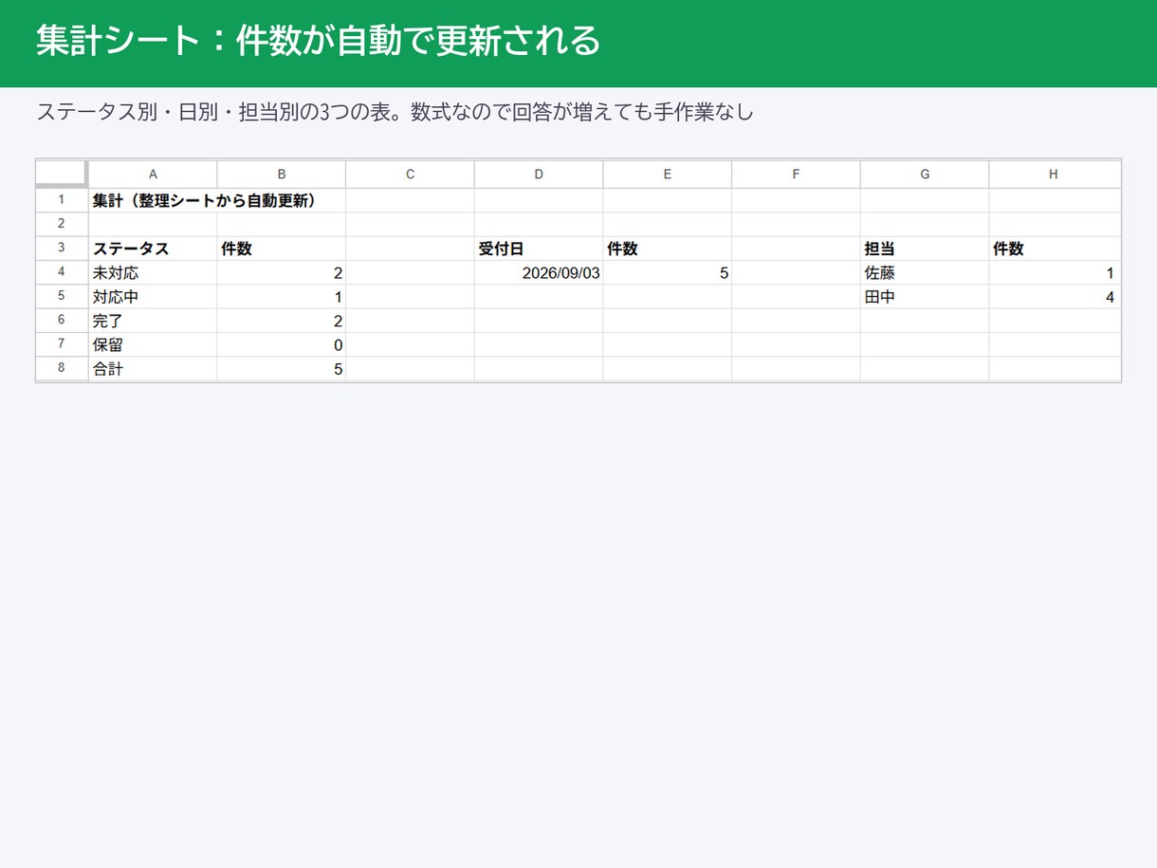Select column D header
1157x868 pixels.
coord(539,175)
